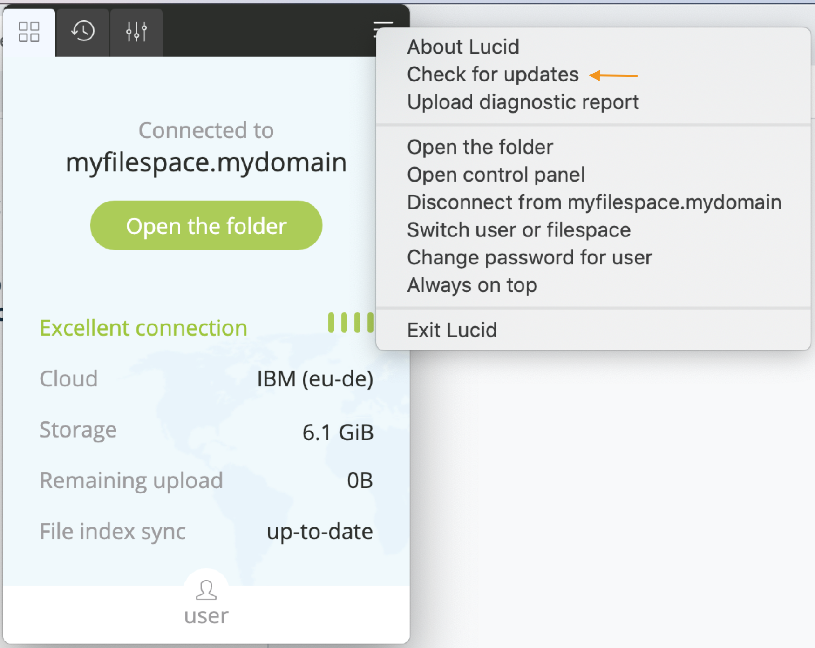The height and width of the screenshot is (648, 815).
Task: Click the Storage label
Action: point(78,430)
